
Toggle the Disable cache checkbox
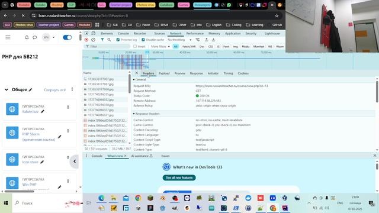pos(143,40)
